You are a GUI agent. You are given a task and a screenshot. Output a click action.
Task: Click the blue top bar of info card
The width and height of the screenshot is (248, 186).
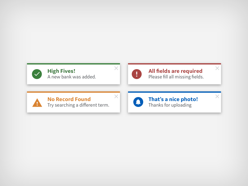(175, 92)
